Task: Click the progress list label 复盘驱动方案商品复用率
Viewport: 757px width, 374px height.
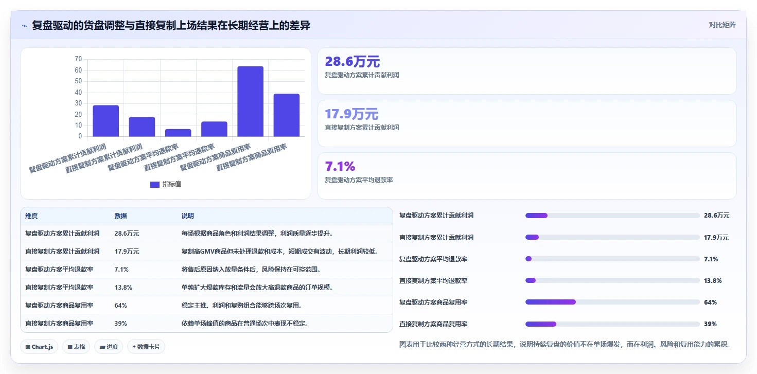Action: (x=433, y=302)
